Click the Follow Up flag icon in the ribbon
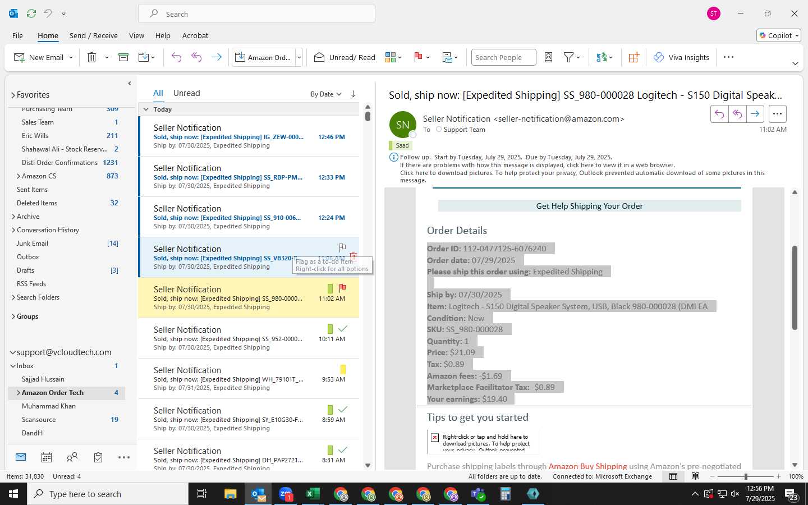808x505 pixels. tap(418, 57)
